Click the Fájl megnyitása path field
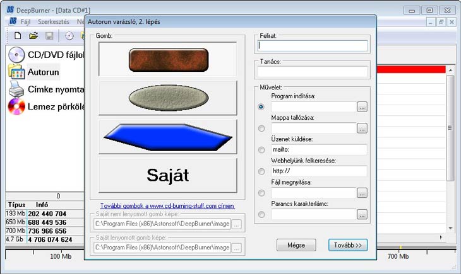 pyautogui.click(x=314, y=193)
